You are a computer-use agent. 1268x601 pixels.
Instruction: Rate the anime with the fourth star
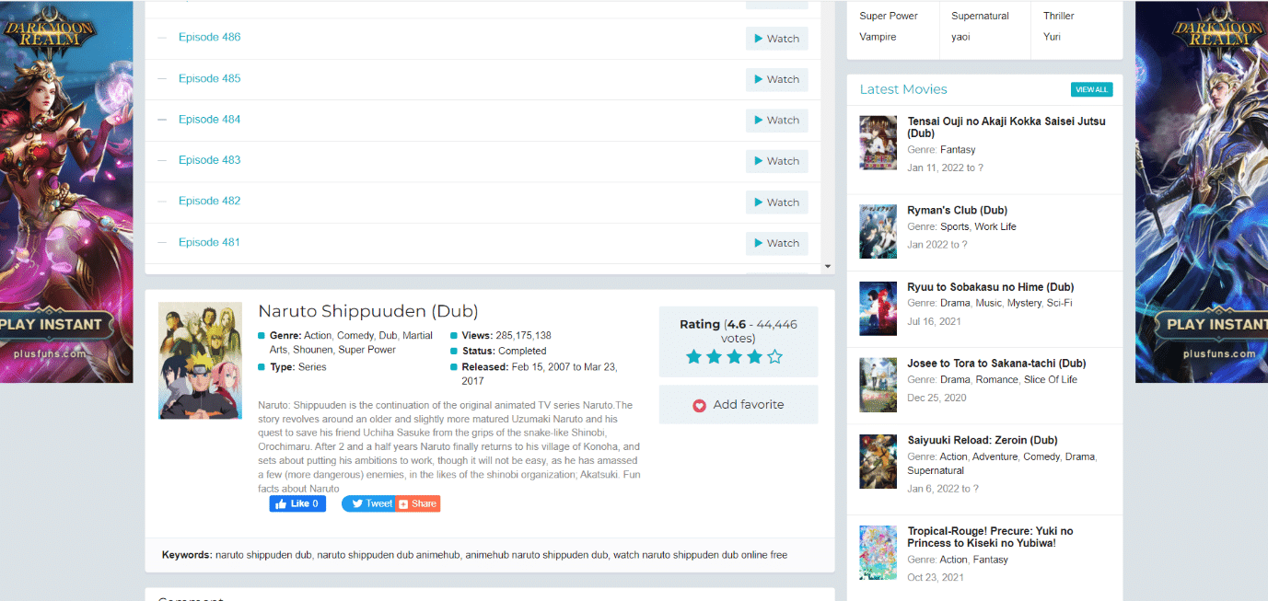[x=754, y=356]
